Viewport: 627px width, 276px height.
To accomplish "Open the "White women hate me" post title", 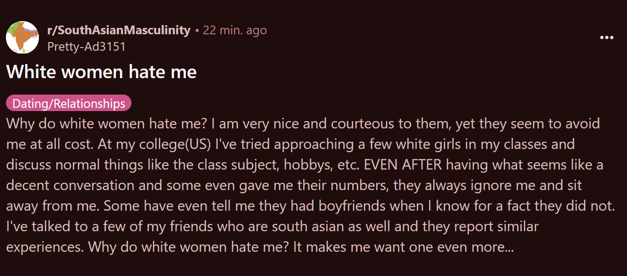I will [x=101, y=72].
